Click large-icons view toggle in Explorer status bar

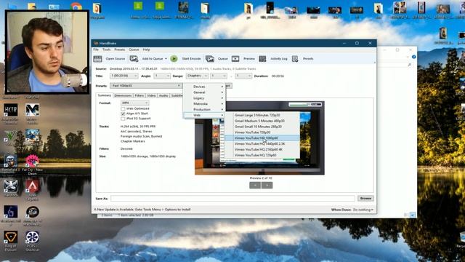tap(413, 215)
